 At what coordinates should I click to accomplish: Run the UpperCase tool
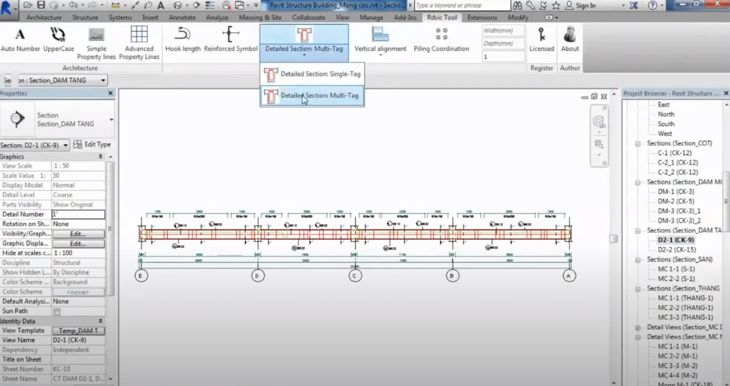[x=58, y=39]
